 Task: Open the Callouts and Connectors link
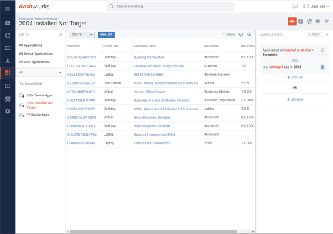pos(152,143)
